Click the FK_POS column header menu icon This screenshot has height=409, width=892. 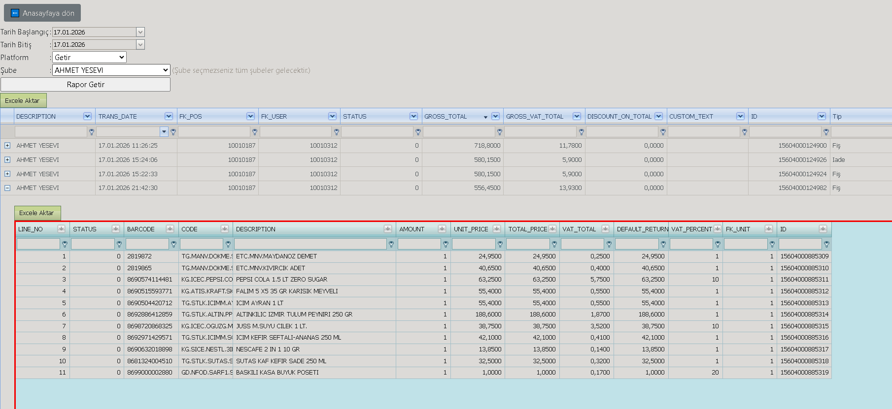(x=250, y=116)
